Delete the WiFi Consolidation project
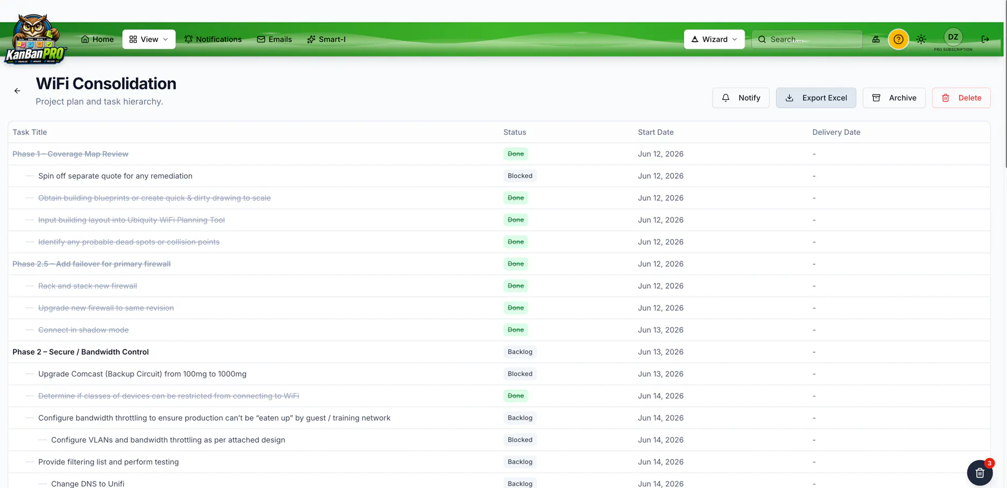The height and width of the screenshot is (488, 1007). [x=961, y=98]
